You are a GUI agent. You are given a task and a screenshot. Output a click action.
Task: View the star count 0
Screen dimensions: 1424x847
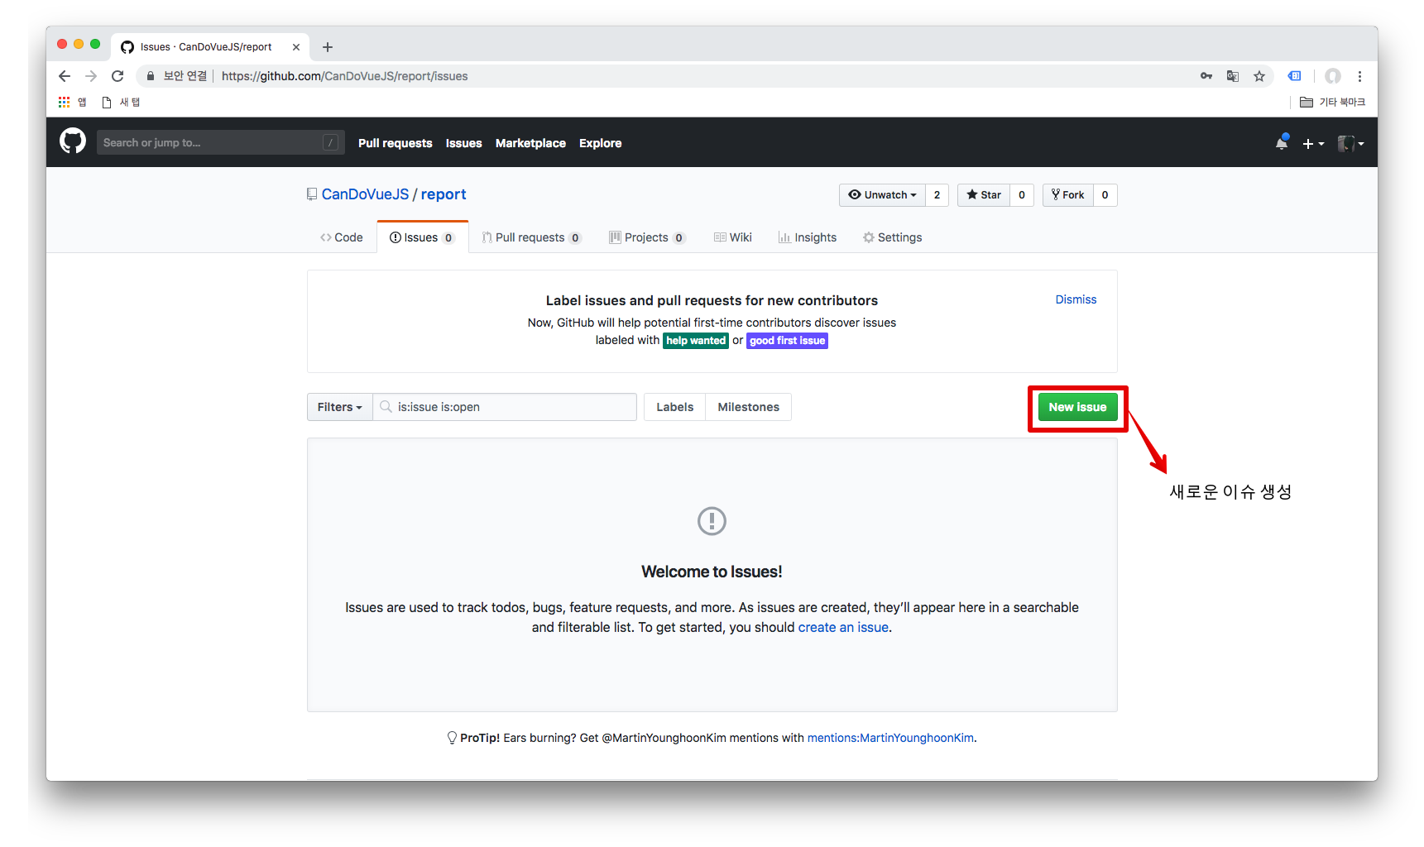[1022, 195]
